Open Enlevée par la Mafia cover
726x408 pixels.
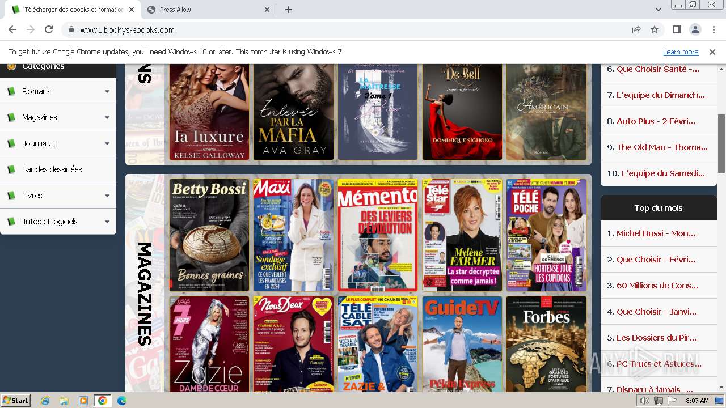(x=293, y=112)
